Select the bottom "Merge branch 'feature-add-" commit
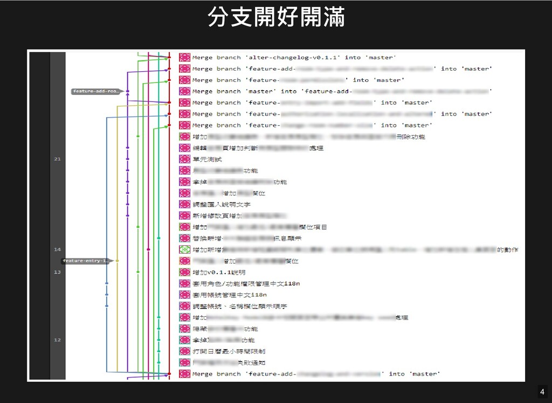Viewport: 552px width, 403px height. coord(316,374)
